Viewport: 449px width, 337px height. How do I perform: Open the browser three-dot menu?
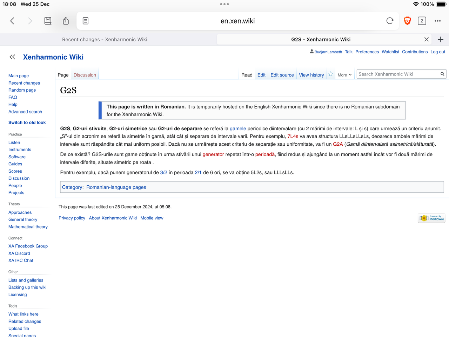(x=437, y=21)
